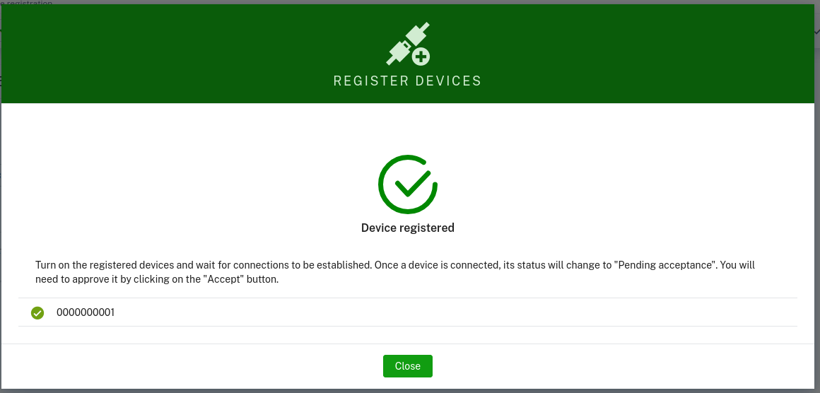Viewport: 820px width, 393px height.
Task: Click the REGISTER DEVICES heading
Action: [x=407, y=81]
